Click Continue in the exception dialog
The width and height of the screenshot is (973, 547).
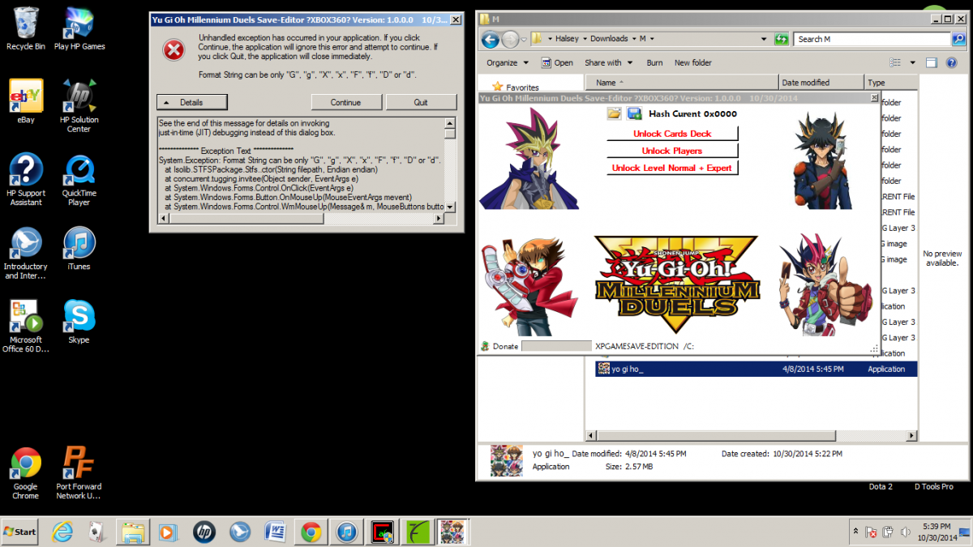(345, 102)
